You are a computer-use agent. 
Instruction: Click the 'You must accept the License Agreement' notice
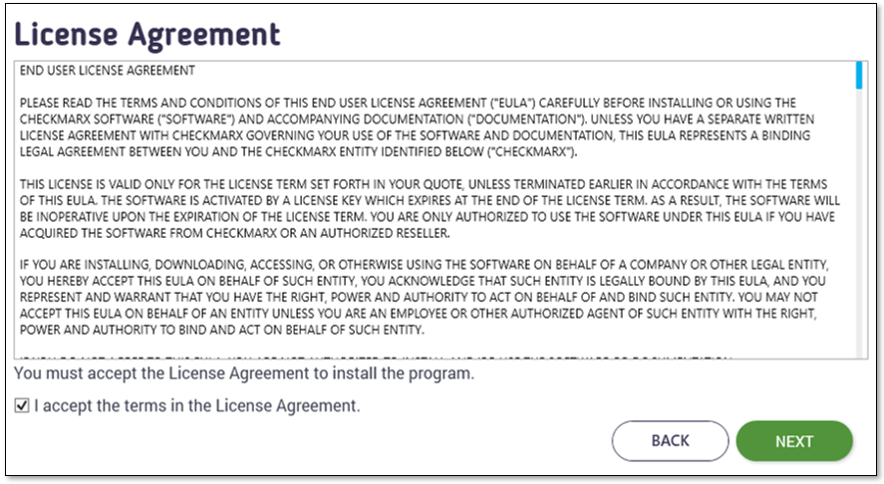(x=245, y=375)
